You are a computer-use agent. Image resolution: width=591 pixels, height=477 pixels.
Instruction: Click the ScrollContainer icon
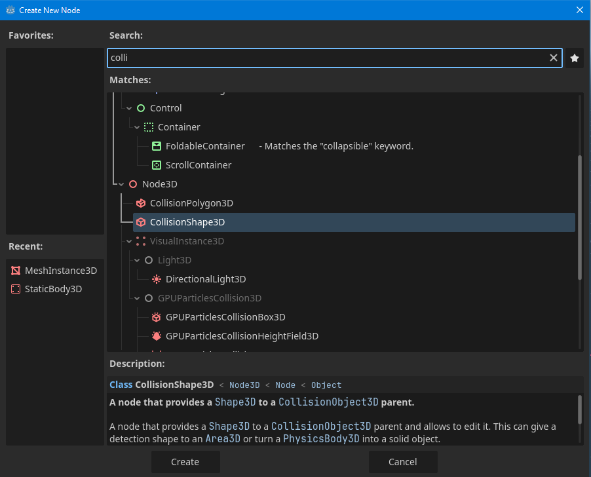pyautogui.click(x=156, y=165)
